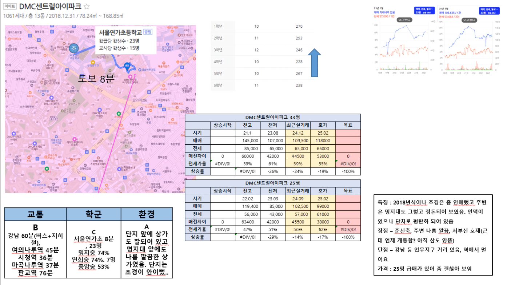Select the 남가좌동현대 아파트 star marker
Screen dimensions: 507x285
[x=119, y=169]
